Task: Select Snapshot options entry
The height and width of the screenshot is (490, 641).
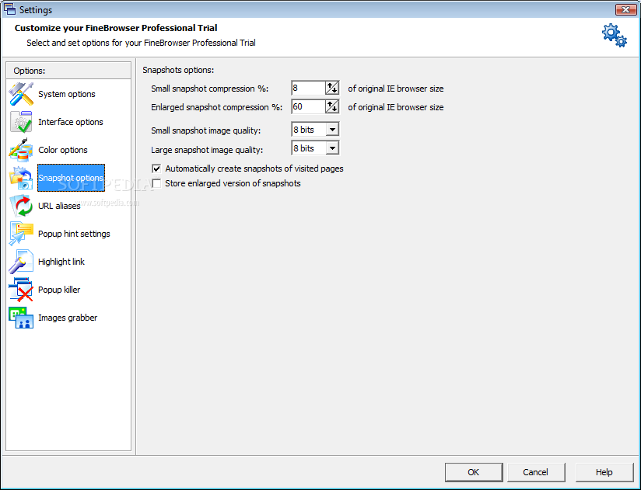Action: (x=71, y=178)
